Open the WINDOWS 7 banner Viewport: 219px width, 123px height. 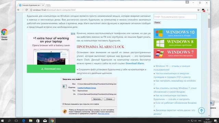coord(175,54)
